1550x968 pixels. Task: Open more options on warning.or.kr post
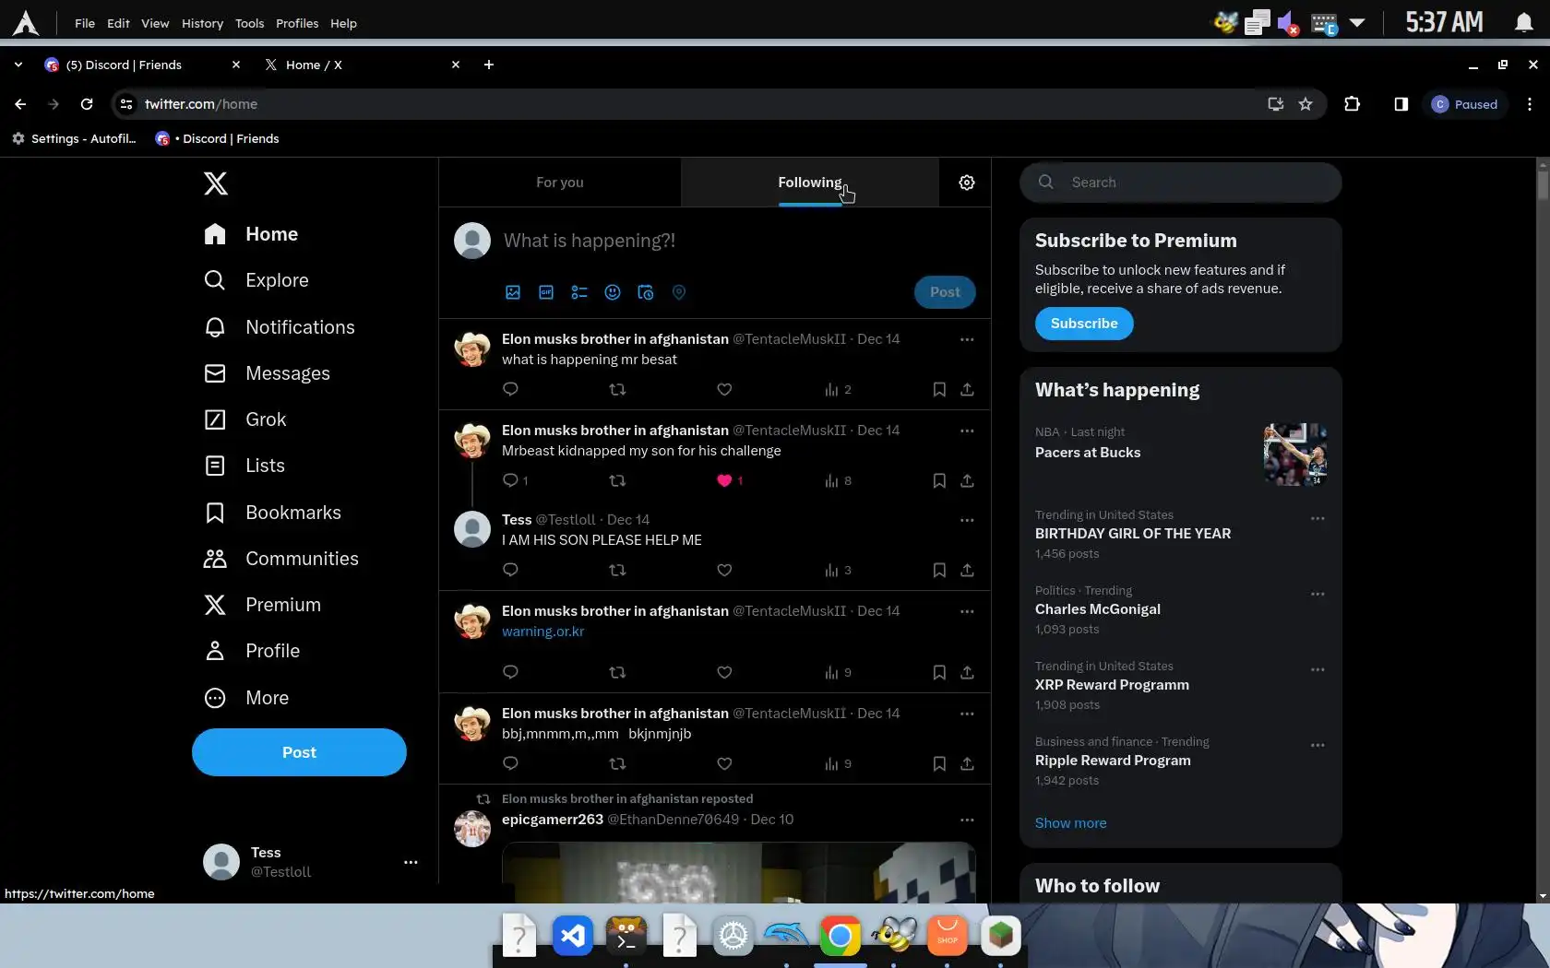[x=967, y=611]
